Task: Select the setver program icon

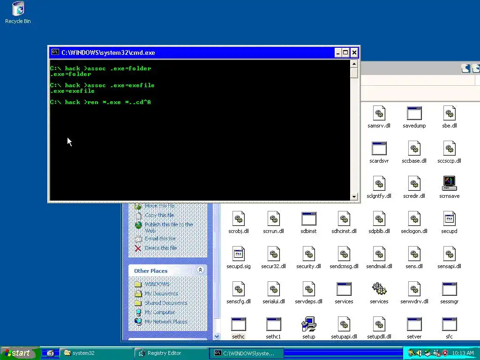Action: 414,324
